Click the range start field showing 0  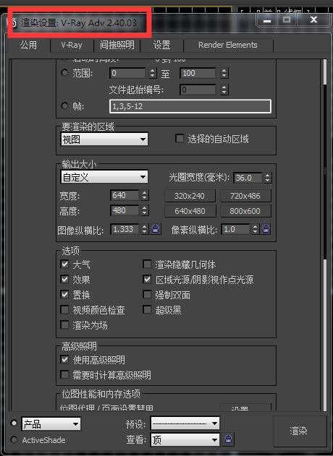point(128,73)
